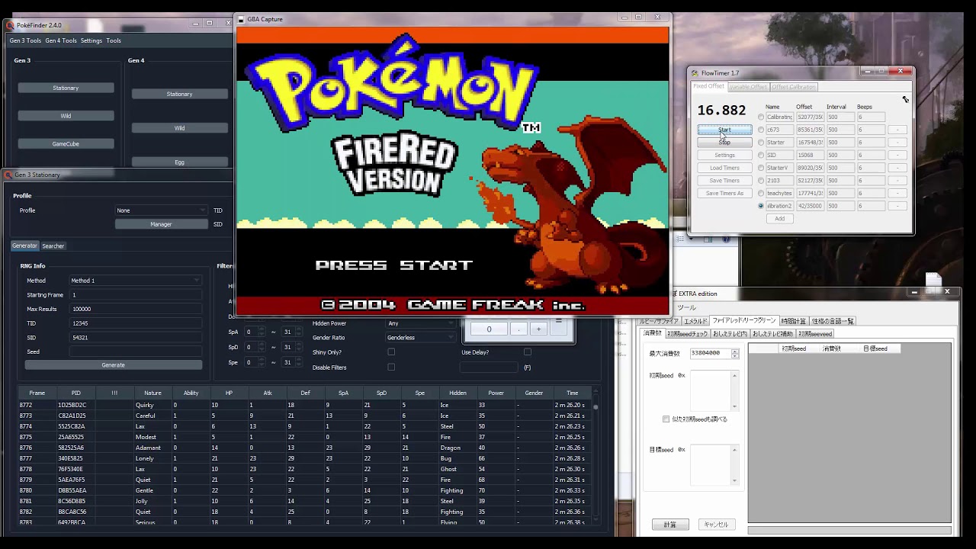Click the decimal point key on the calculator
The image size is (976, 549).
[x=518, y=329]
